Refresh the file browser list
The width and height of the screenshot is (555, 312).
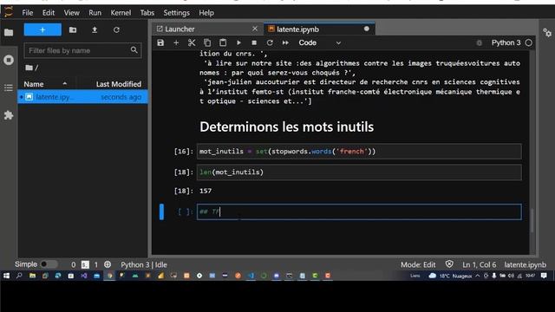click(x=116, y=30)
